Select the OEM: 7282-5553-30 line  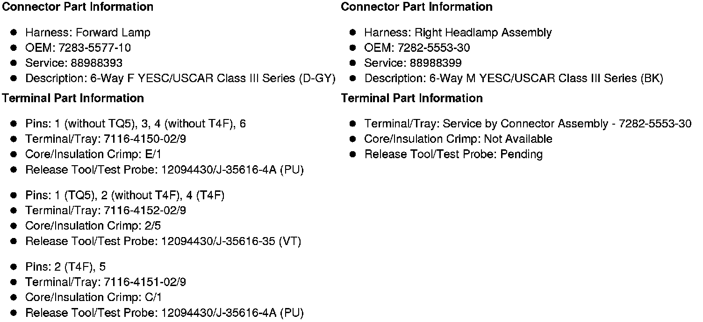click(x=417, y=48)
